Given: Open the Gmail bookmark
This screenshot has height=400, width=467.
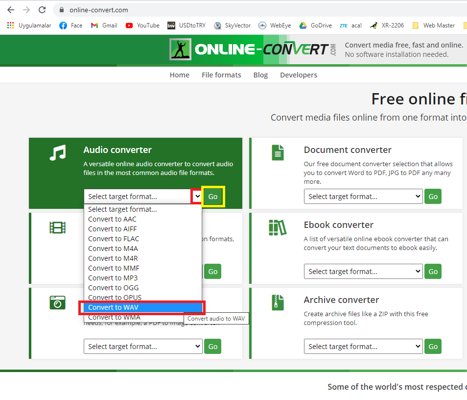Looking at the screenshot, I should click(x=104, y=25).
